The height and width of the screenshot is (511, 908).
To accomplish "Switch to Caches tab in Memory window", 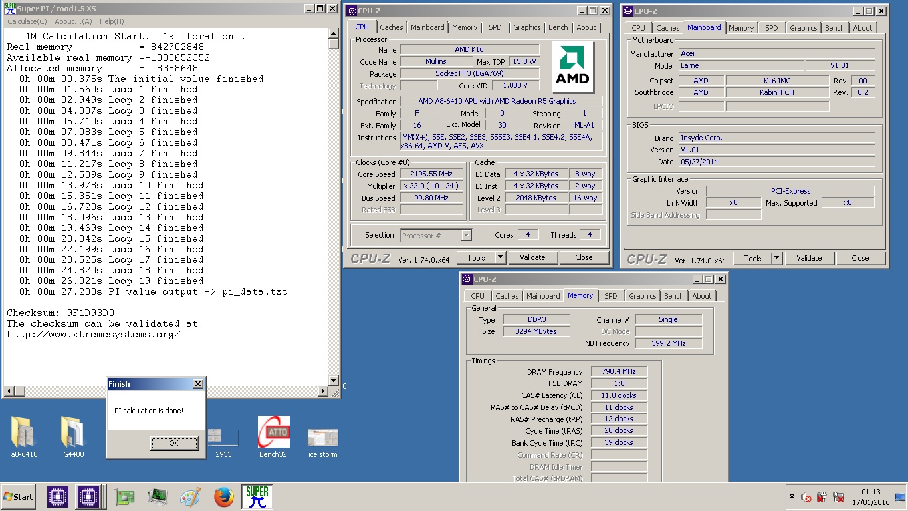I will pos(507,296).
